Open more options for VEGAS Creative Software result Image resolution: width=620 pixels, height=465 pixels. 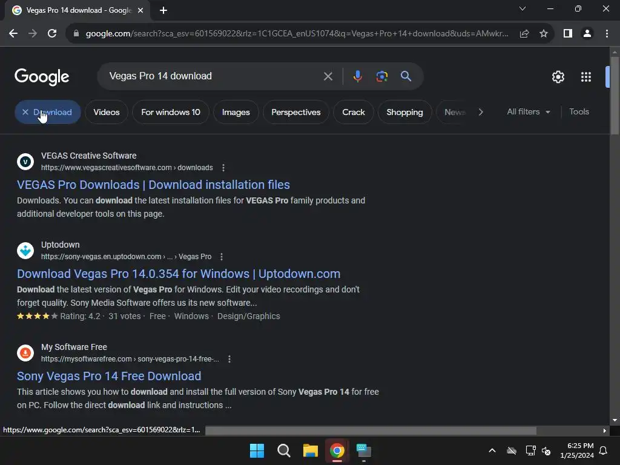click(x=223, y=168)
